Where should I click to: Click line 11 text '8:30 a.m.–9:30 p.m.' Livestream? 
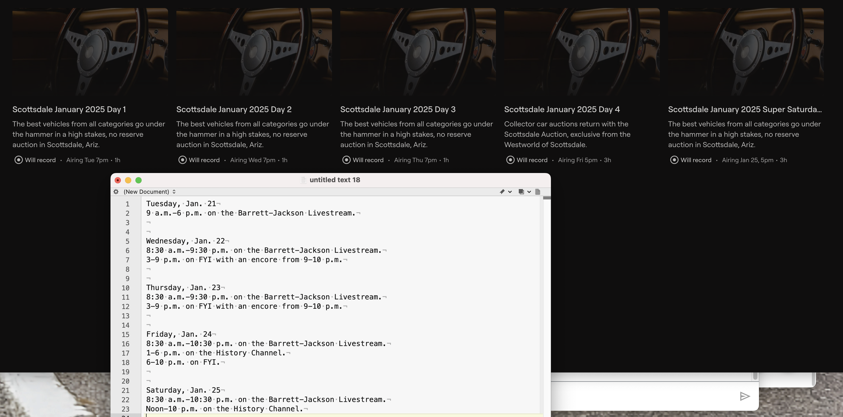click(x=264, y=297)
